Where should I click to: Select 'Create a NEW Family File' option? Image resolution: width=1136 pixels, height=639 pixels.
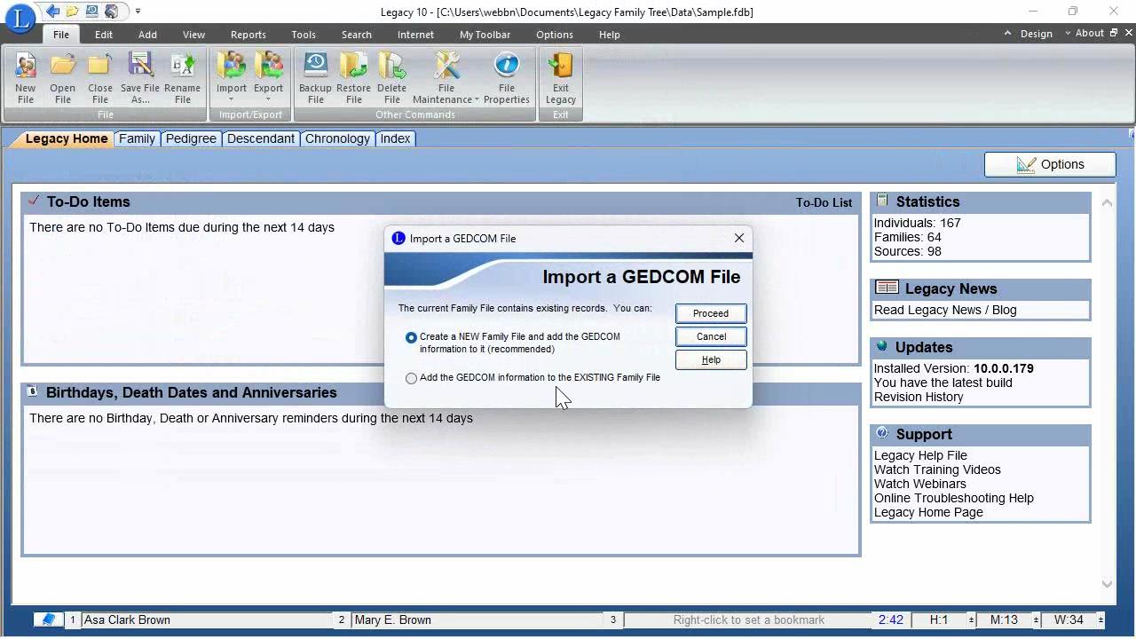411,336
